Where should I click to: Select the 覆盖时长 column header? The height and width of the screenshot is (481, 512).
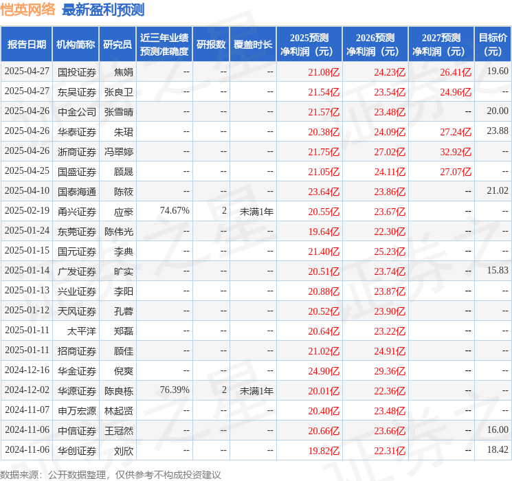253,45
